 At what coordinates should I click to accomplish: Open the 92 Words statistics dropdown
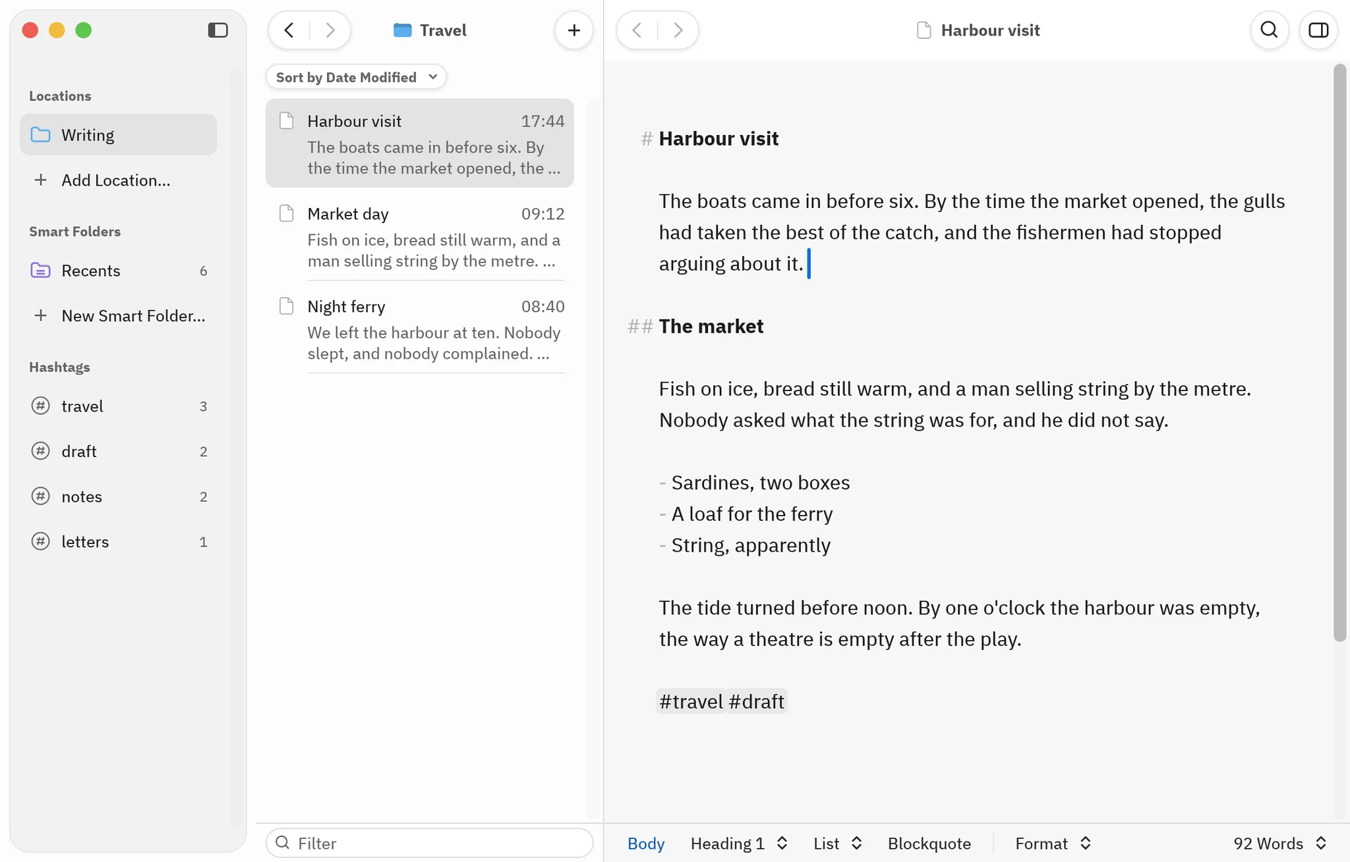pos(1279,843)
